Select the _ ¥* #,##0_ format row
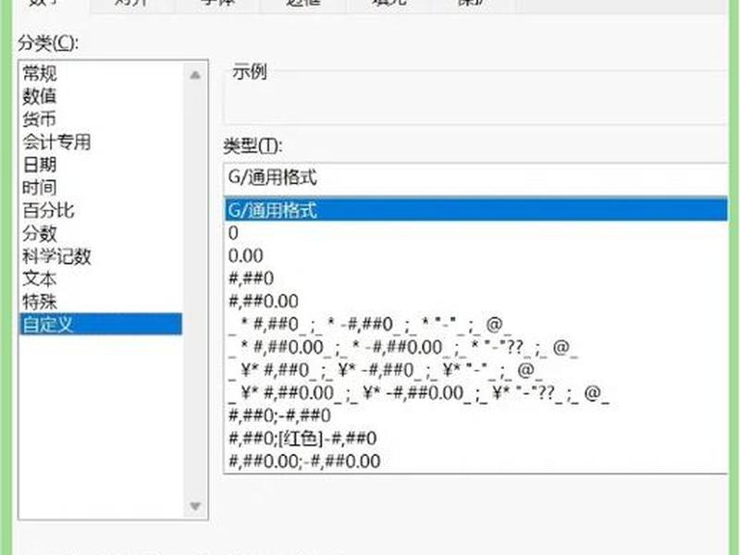Screen dimensions: 740x555 476,370
